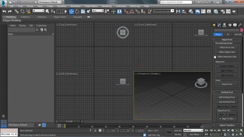Click the Auto Key button
The width and height of the screenshot is (244, 137).
coord(178,131)
